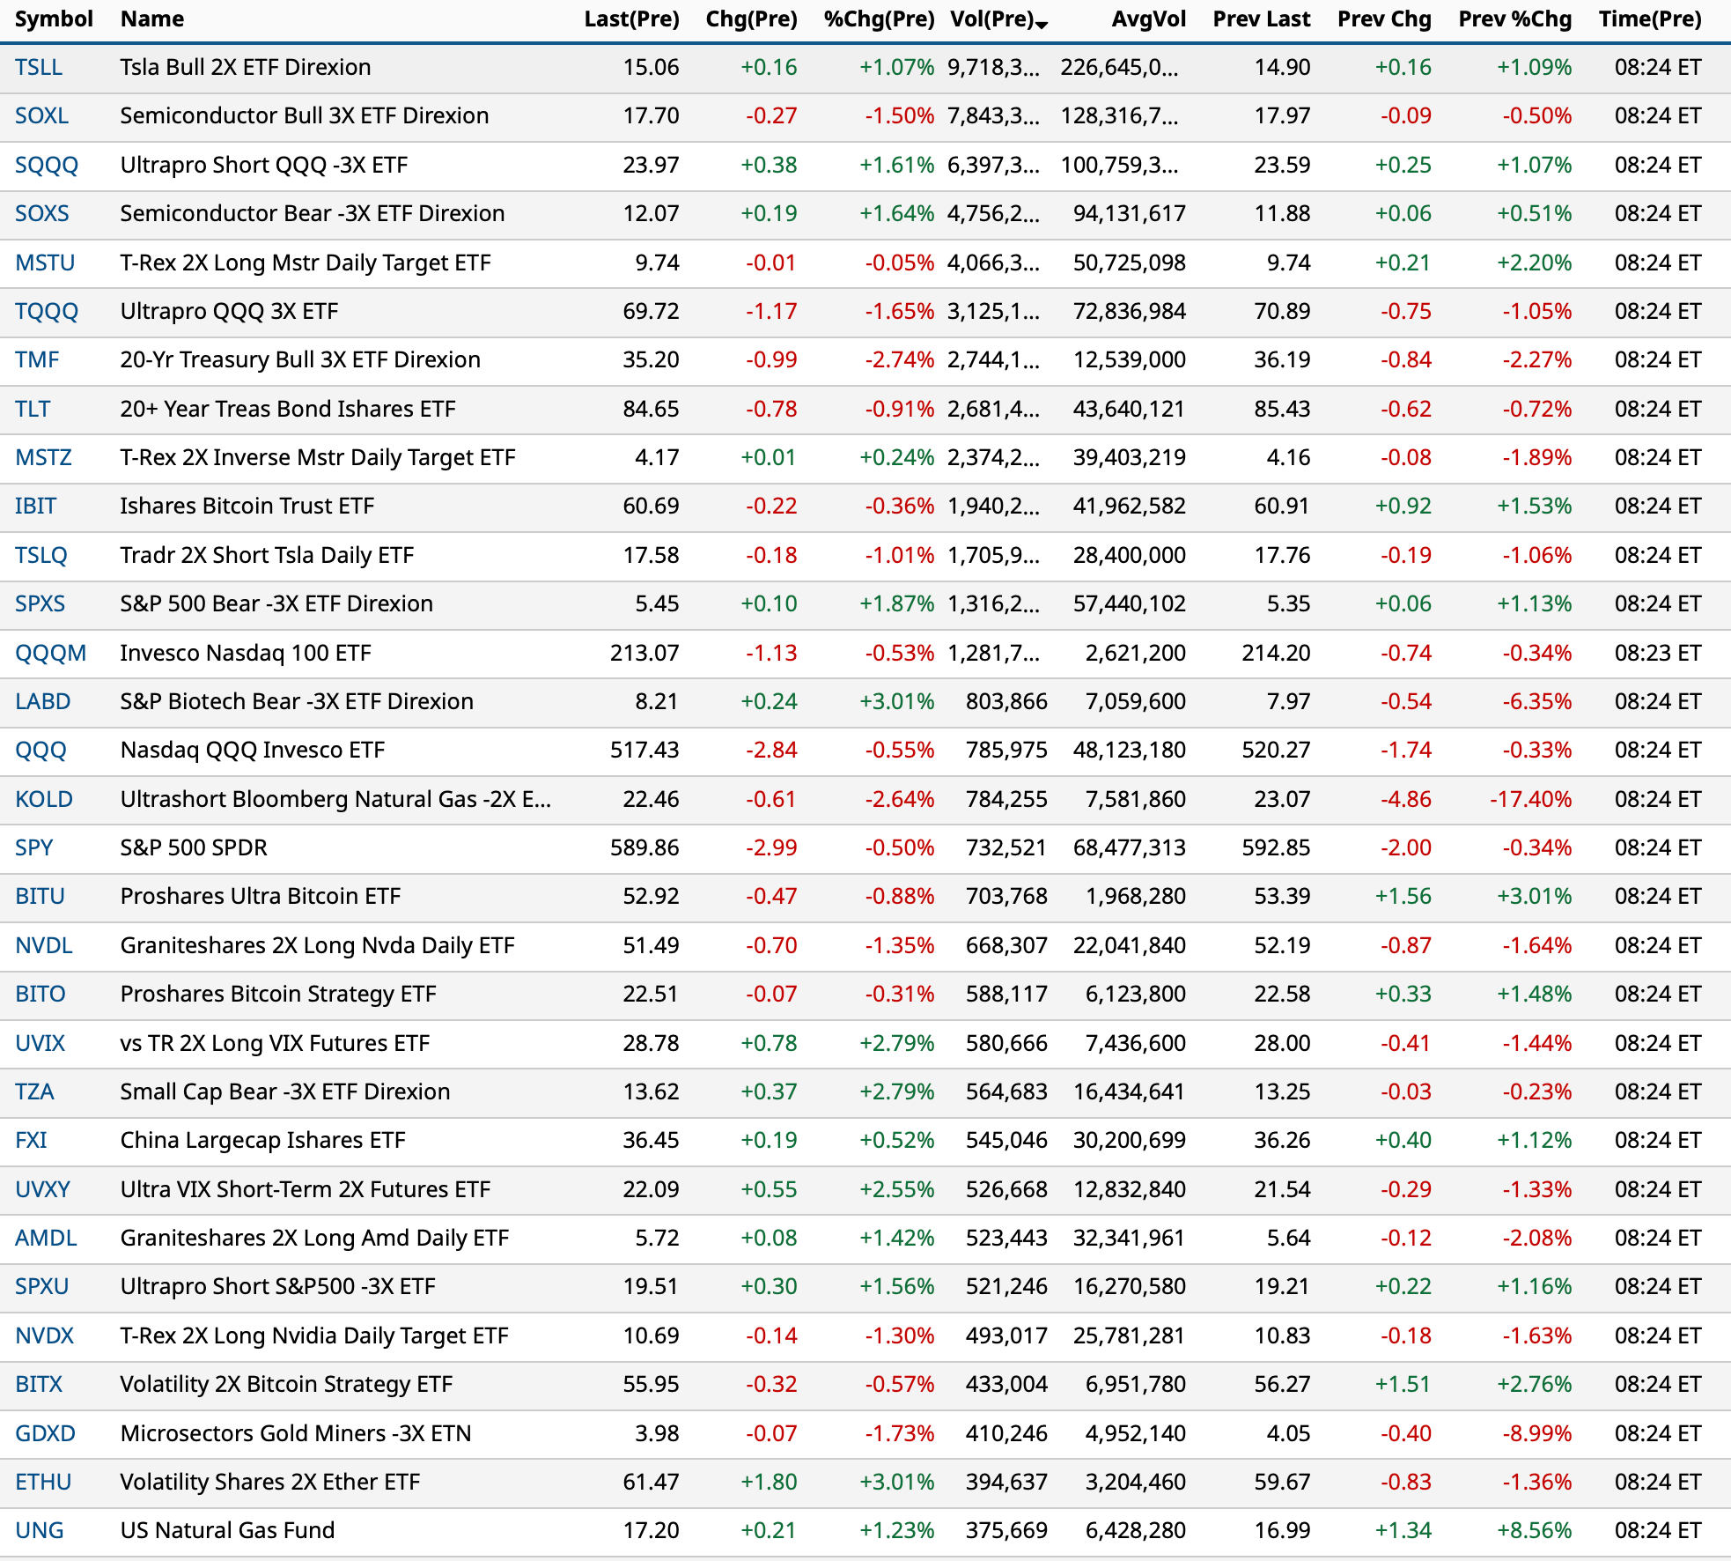Click the IBIT ticker link
1731x1561 pixels.
coord(35,507)
